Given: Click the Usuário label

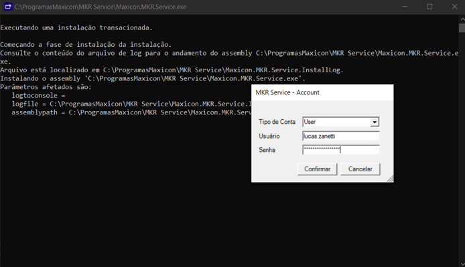Looking at the screenshot, I should (269, 136).
